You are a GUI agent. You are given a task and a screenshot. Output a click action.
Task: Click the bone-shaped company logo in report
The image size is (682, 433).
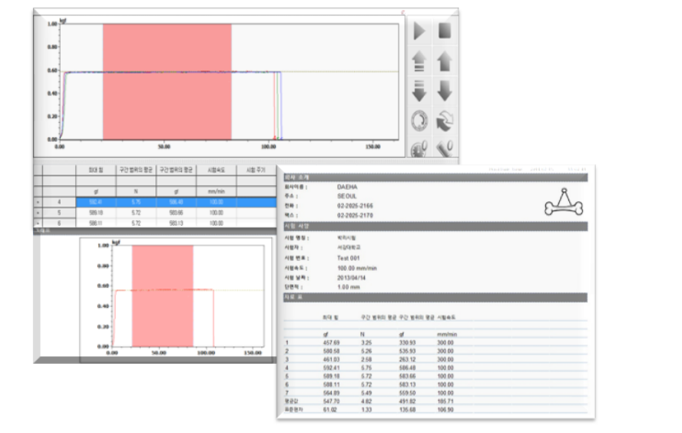pos(564,202)
